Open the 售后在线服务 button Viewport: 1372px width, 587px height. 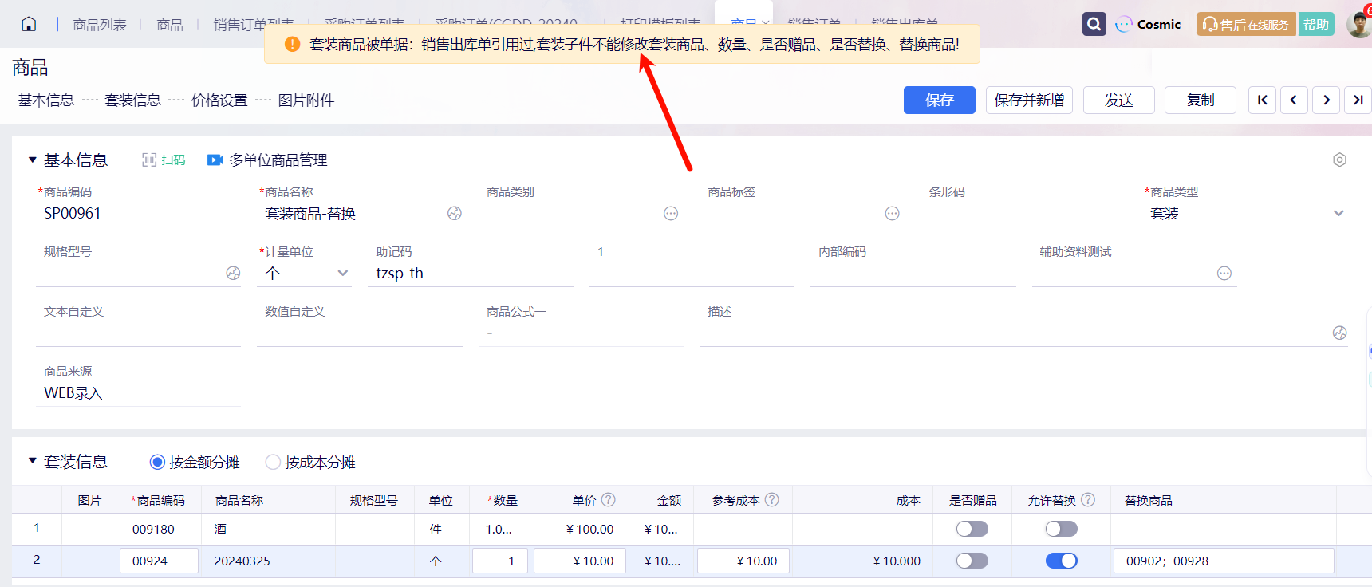pos(1246,24)
